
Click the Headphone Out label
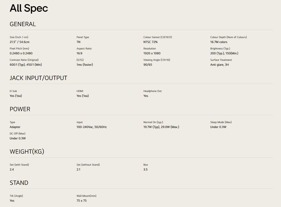(x=152, y=91)
